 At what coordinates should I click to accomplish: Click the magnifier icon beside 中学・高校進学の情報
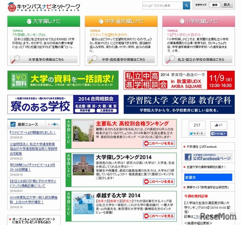(x=93, y=59)
